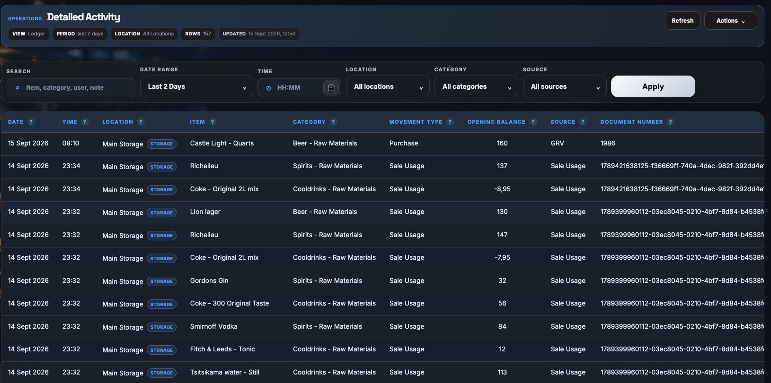Click the Opening Balance help icon
771x383 pixels.
click(x=533, y=122)
